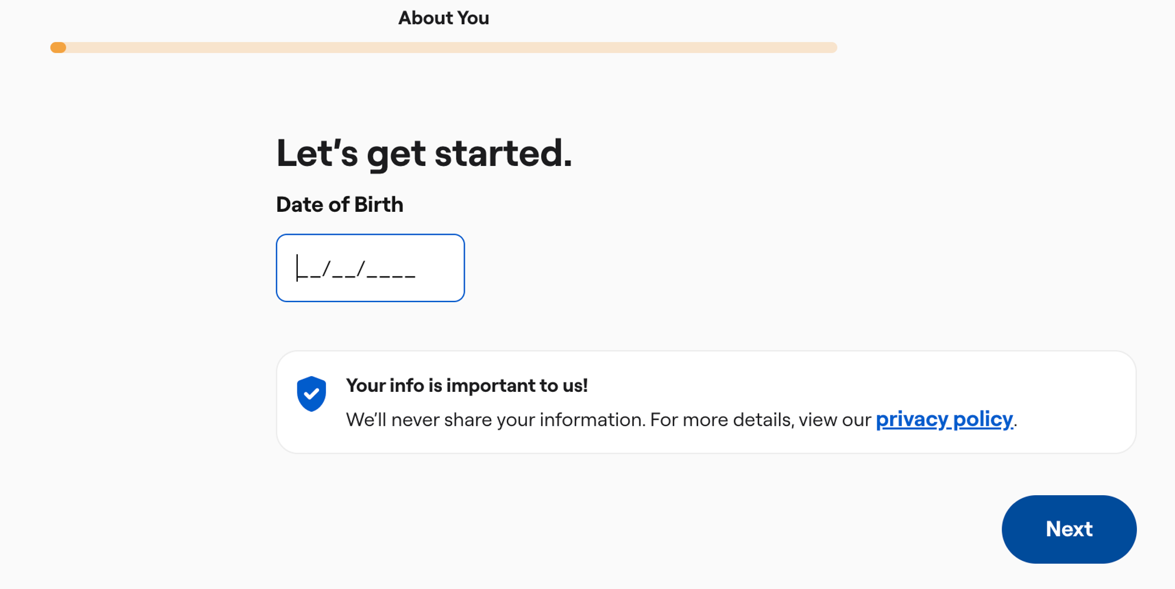Click the first slash in the date mask

pyautogui.click(x=327, y=269)
